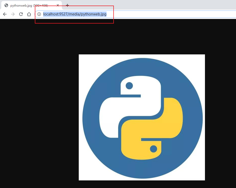This screenshot has height=188, width=236.
Task: Click the forward navigation arrow
Action: click(x=13, y=14)
